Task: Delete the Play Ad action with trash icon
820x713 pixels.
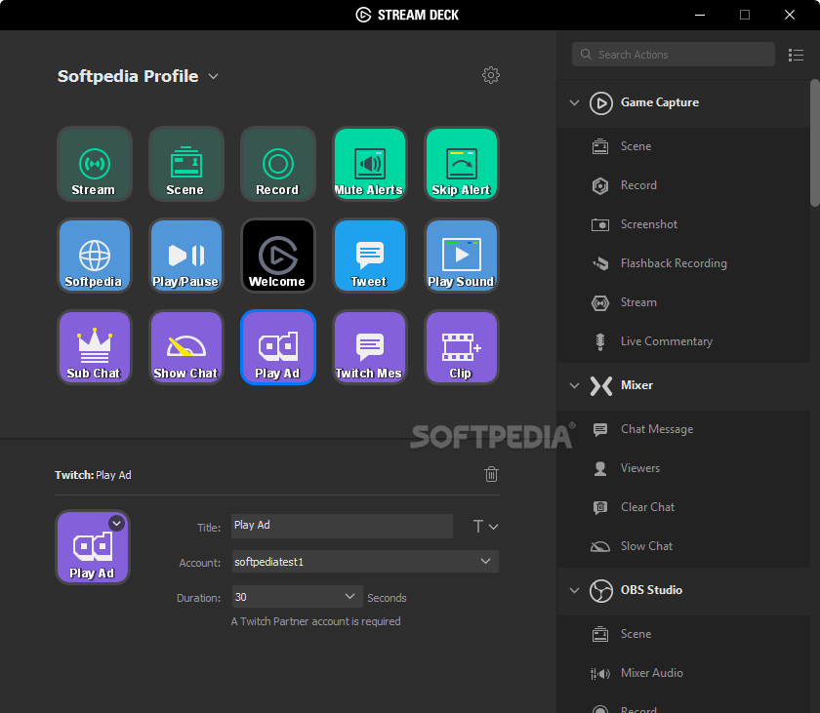Action: click(x=491, y=474)
